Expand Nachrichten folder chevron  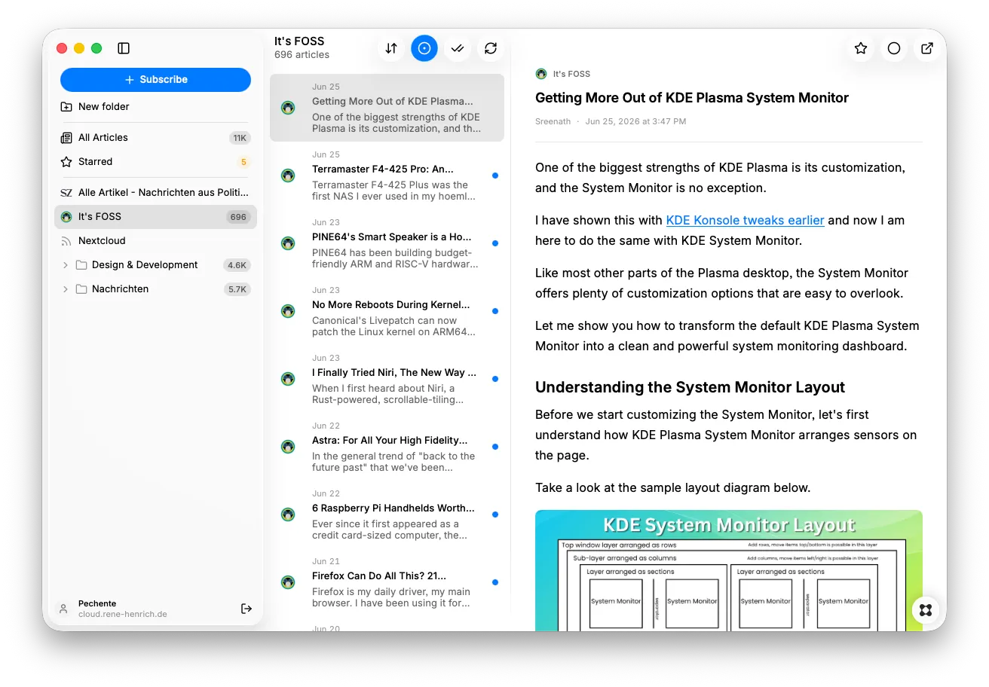(x=66, y=289)
